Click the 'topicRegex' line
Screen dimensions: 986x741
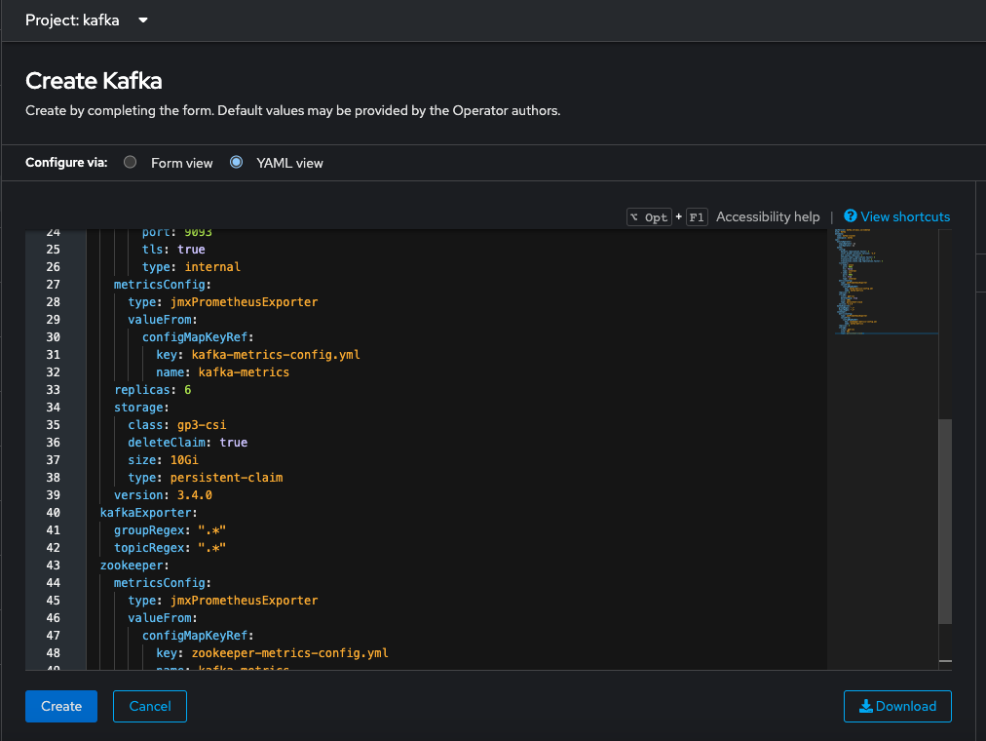coord(170,548)
